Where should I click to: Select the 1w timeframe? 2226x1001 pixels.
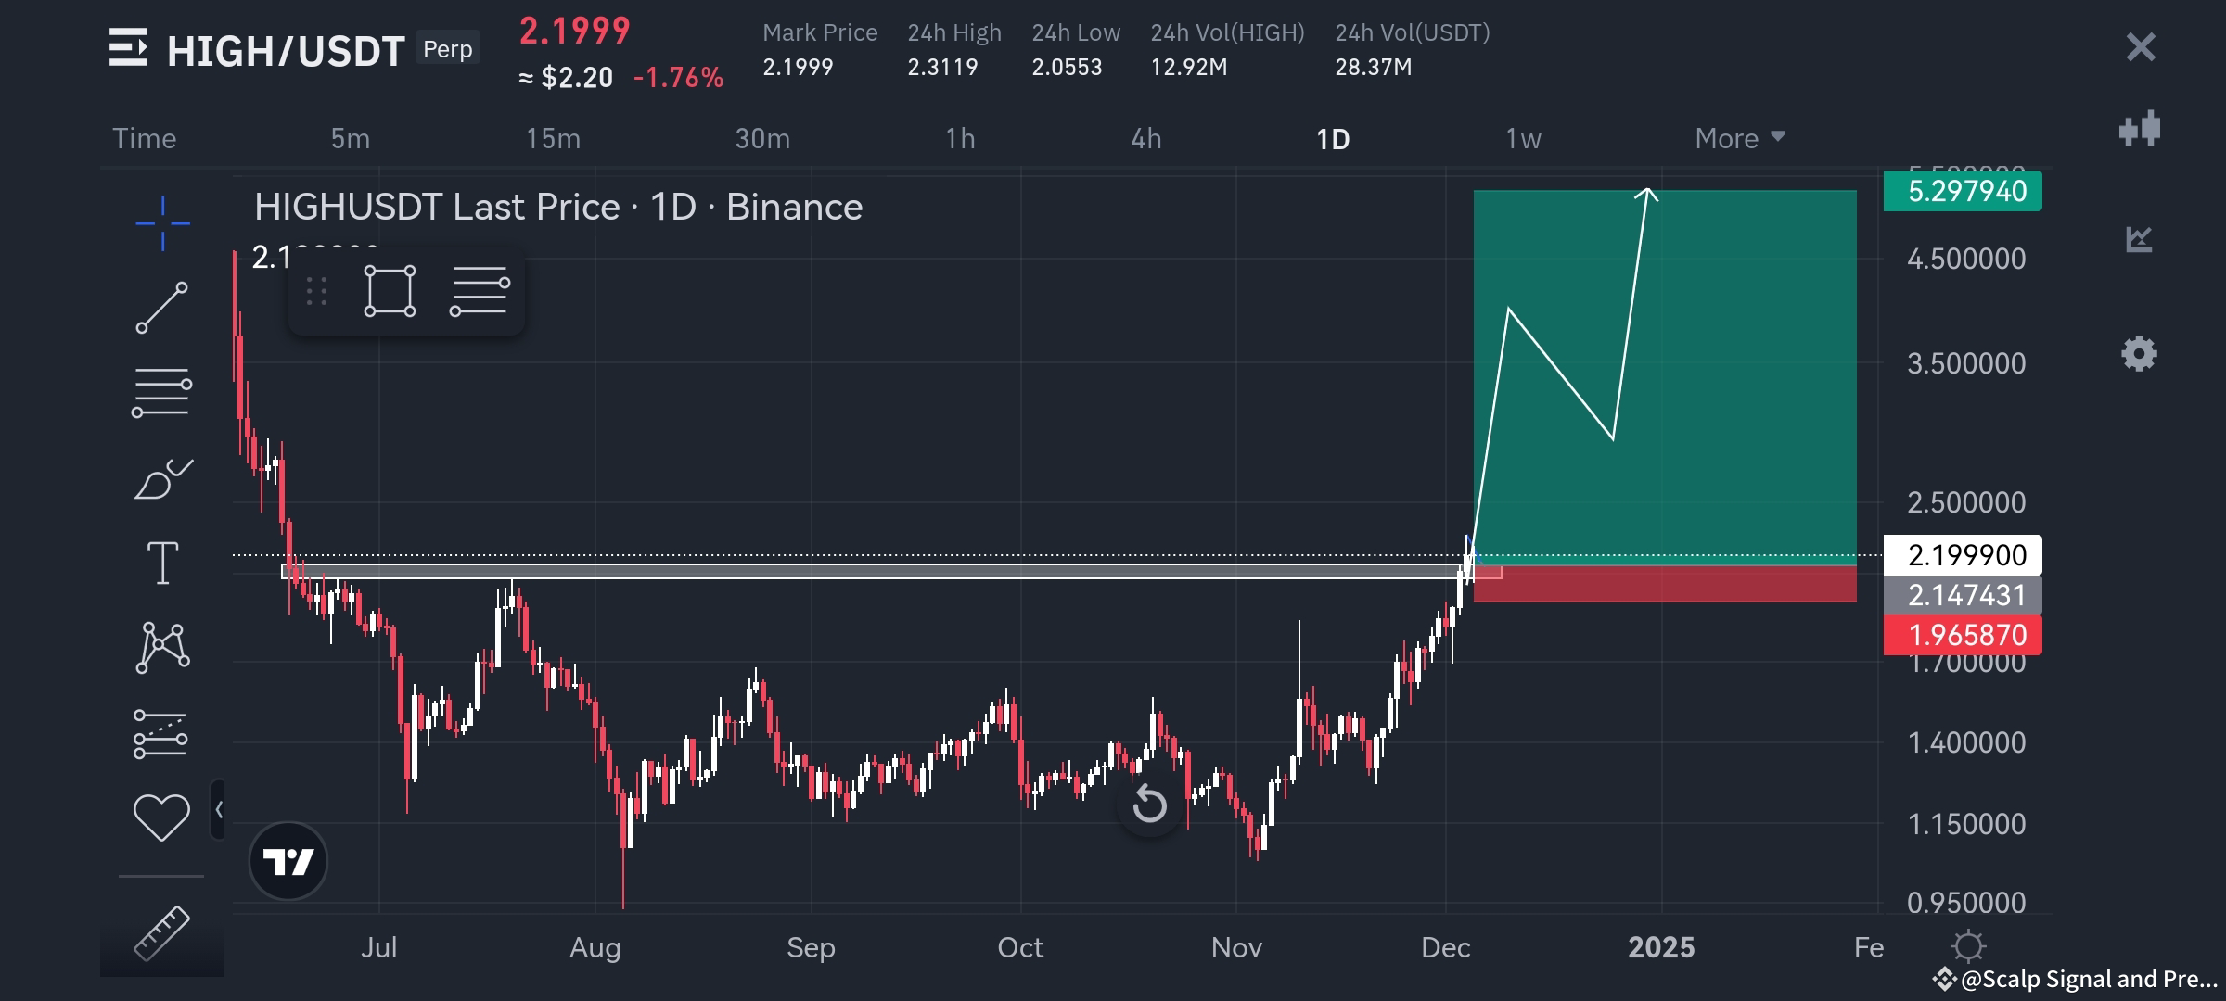point(1523,137)
